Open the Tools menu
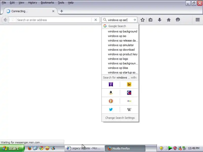The image size is (203, 152). [x=61, y=3]
